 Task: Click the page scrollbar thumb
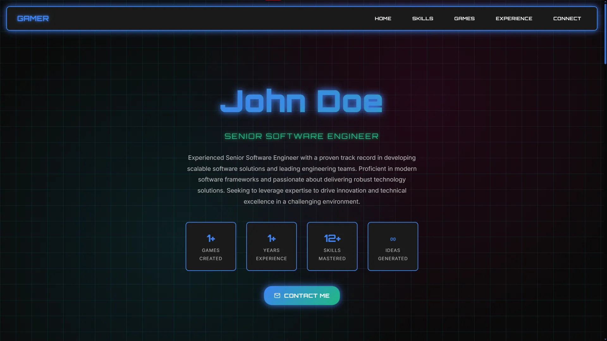605,33
